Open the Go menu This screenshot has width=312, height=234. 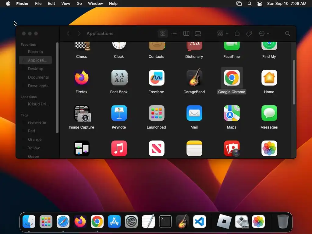point(79,3)
